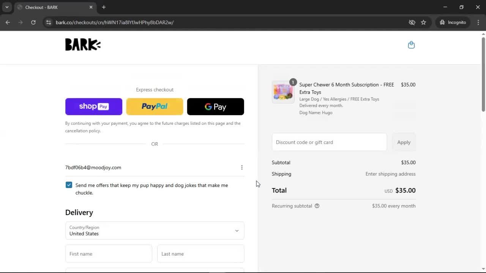Open the tab search dropdown arrow
This screenshot has width=486, height=273.
[7, 7]
